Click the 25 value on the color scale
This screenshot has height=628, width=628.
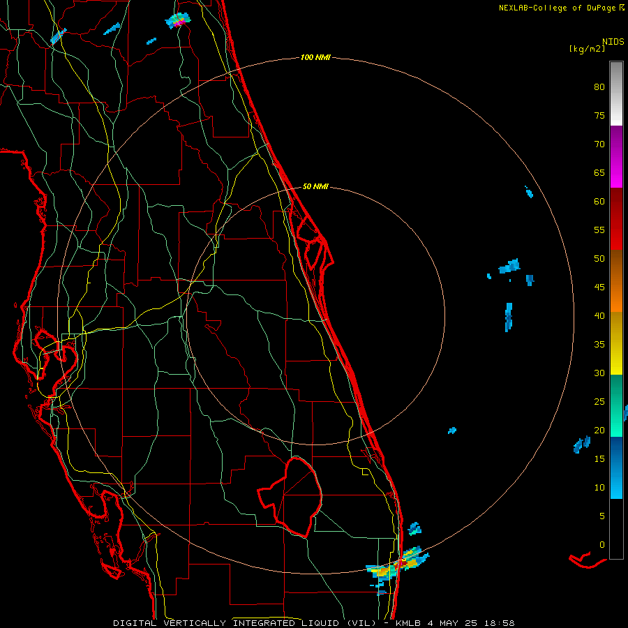599,402
